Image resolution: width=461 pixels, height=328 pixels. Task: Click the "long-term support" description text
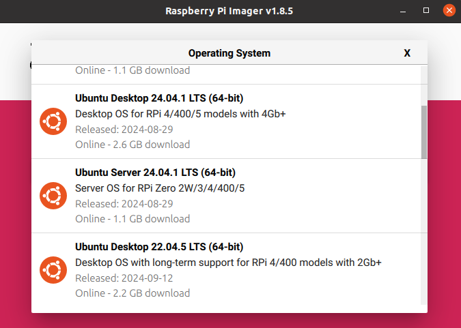[228, 263]
